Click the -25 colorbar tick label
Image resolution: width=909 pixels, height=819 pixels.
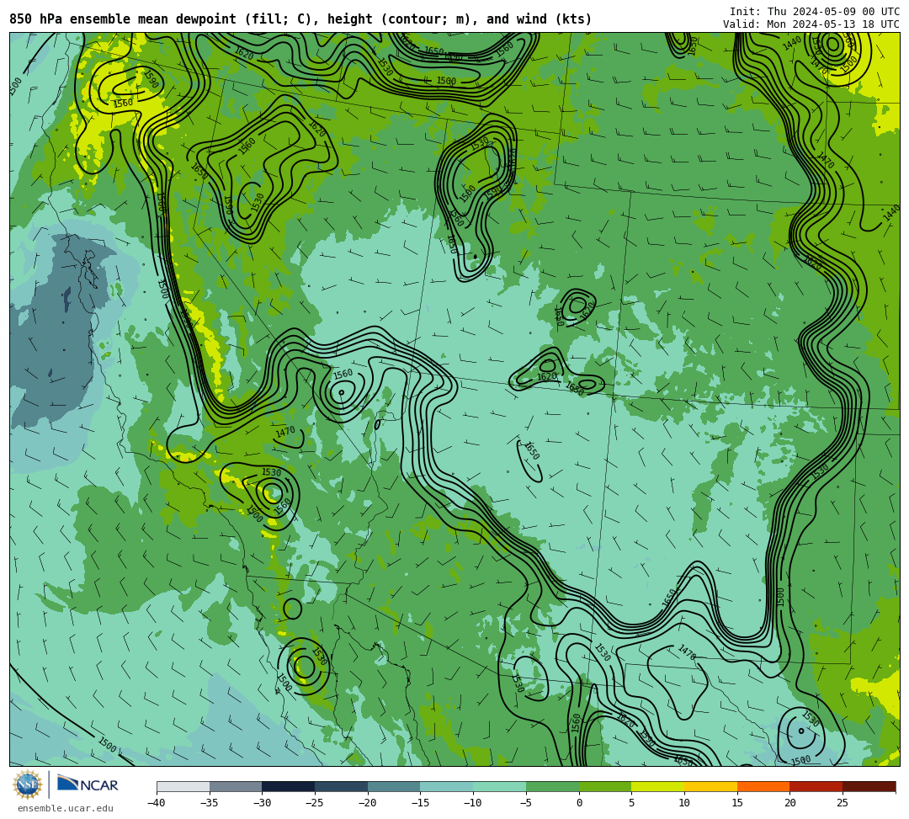[315, 803]
